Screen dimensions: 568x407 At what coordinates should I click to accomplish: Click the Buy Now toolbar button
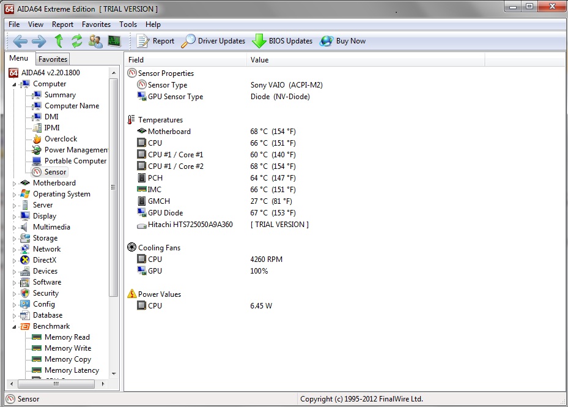(x=342, y=41)
